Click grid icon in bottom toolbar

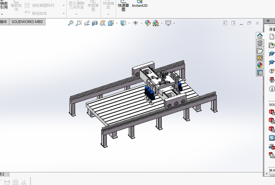tap(15, 182)
